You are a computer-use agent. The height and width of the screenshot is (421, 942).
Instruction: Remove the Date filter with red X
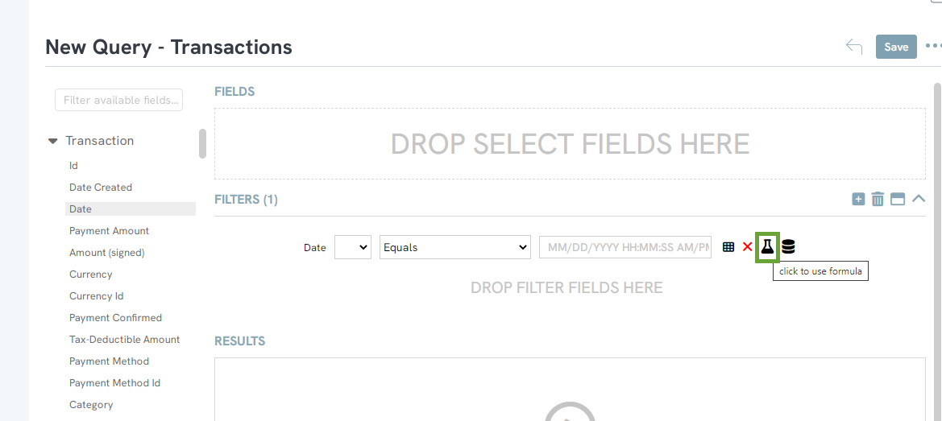[x=747, y=246]
